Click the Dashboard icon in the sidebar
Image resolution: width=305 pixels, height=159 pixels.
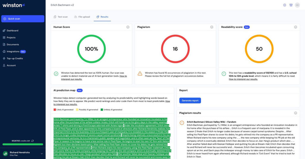click(4, 31)
